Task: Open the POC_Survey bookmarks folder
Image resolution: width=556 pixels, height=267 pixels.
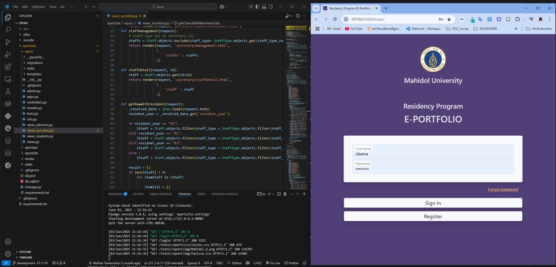Action: coord(458,29)
